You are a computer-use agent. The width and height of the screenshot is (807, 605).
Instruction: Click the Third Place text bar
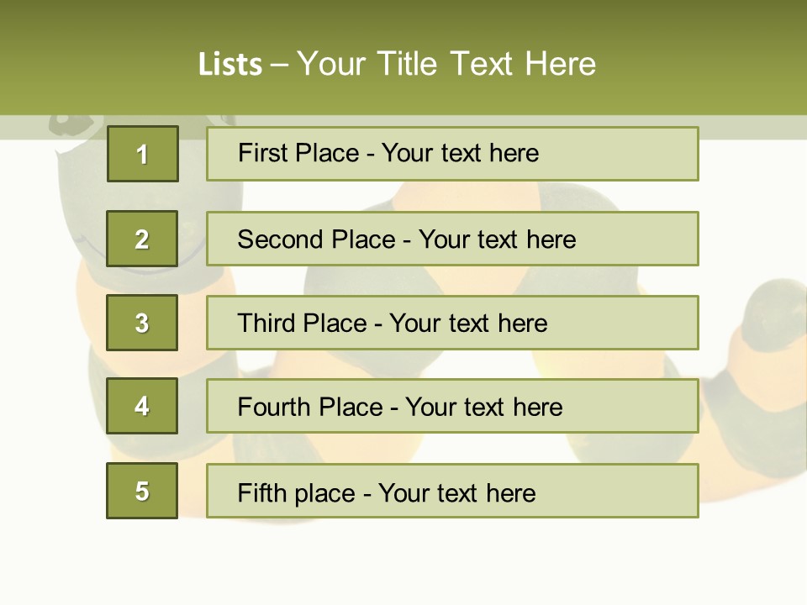point(452,323)
